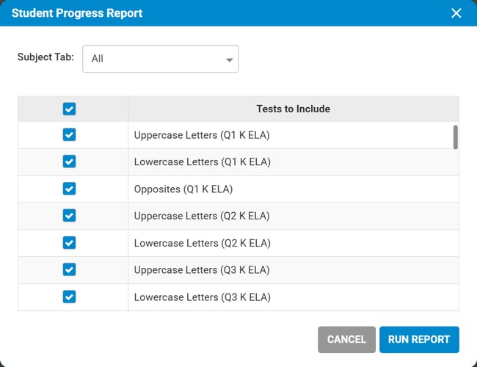The image size is (477, 367).
Task: Click the Lowercase Letters (Q3 K ELA) row text
Action: point(202,297)
